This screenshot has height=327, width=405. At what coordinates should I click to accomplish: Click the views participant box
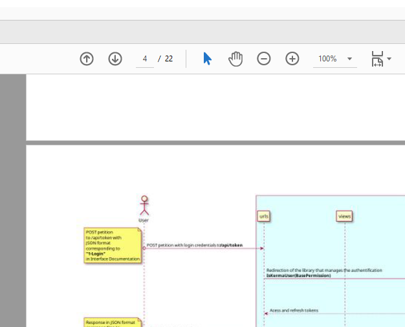tap(344, 216)
